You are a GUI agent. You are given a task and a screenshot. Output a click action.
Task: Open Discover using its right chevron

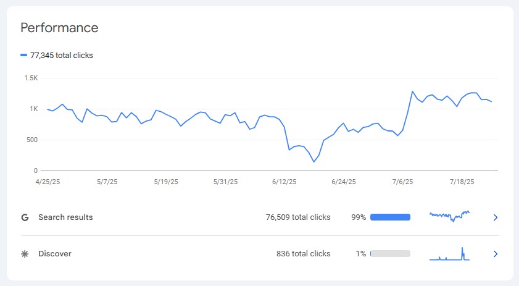[496, 254]
